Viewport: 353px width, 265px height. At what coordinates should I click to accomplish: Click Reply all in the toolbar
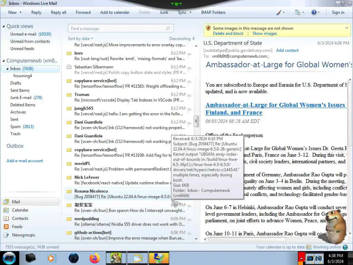59,12
